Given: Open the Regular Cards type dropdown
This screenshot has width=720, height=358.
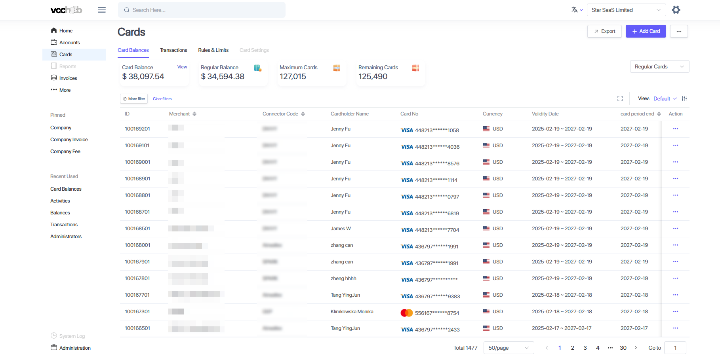Looking at the screenshot, I should click(659, 66).
